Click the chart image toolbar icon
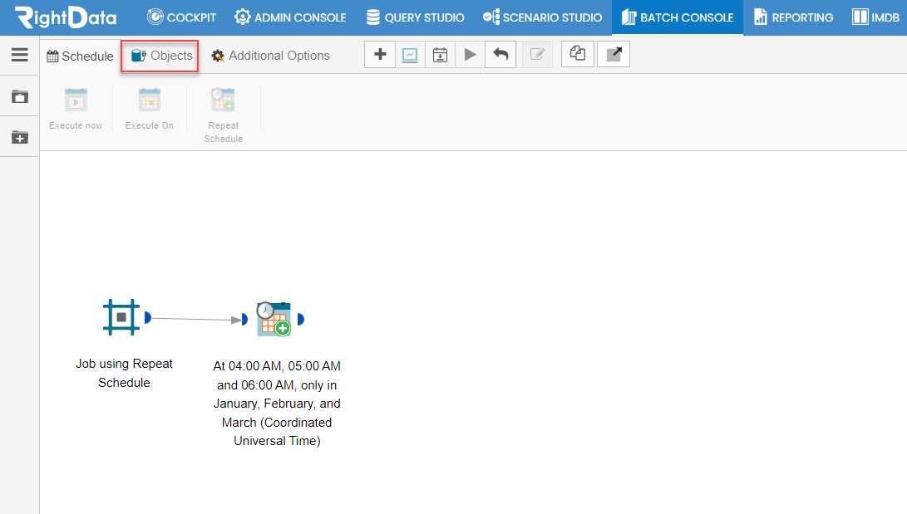907x514 pixels. (x=410, y=55)
